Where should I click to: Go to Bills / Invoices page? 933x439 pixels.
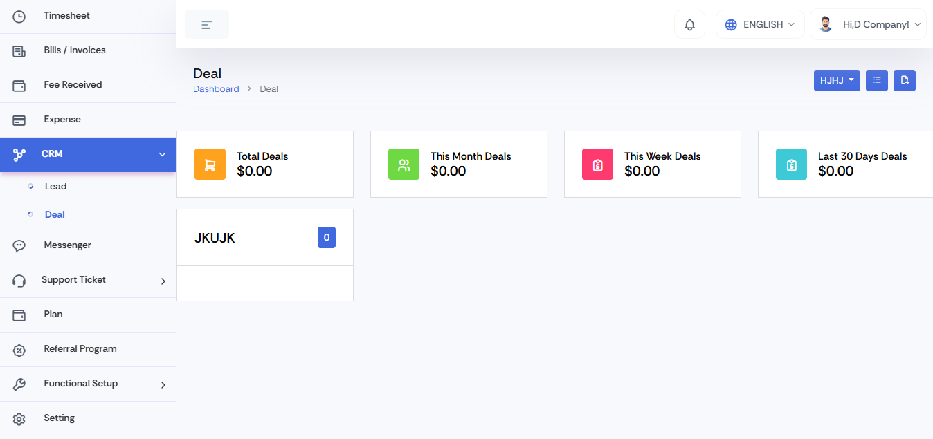(74, 50)
